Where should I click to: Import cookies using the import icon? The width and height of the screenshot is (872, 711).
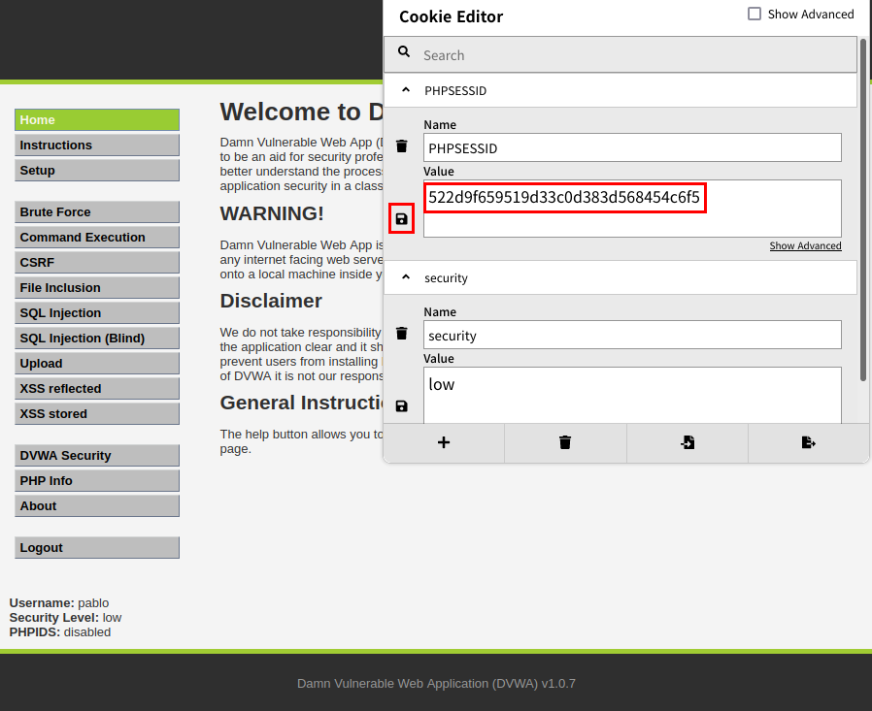coord(688,442)
